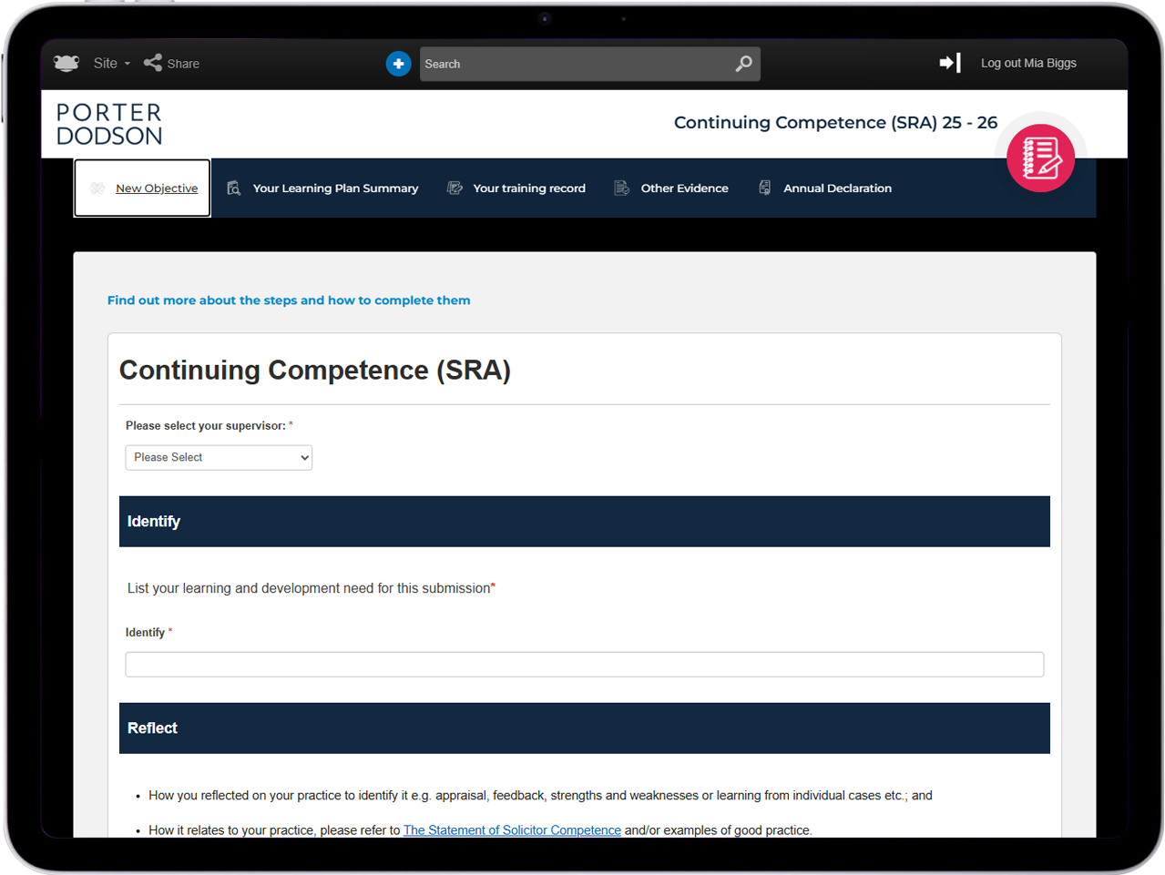Click the log out arrow icon
This screenshot has height=875, width=1165.
950,63
